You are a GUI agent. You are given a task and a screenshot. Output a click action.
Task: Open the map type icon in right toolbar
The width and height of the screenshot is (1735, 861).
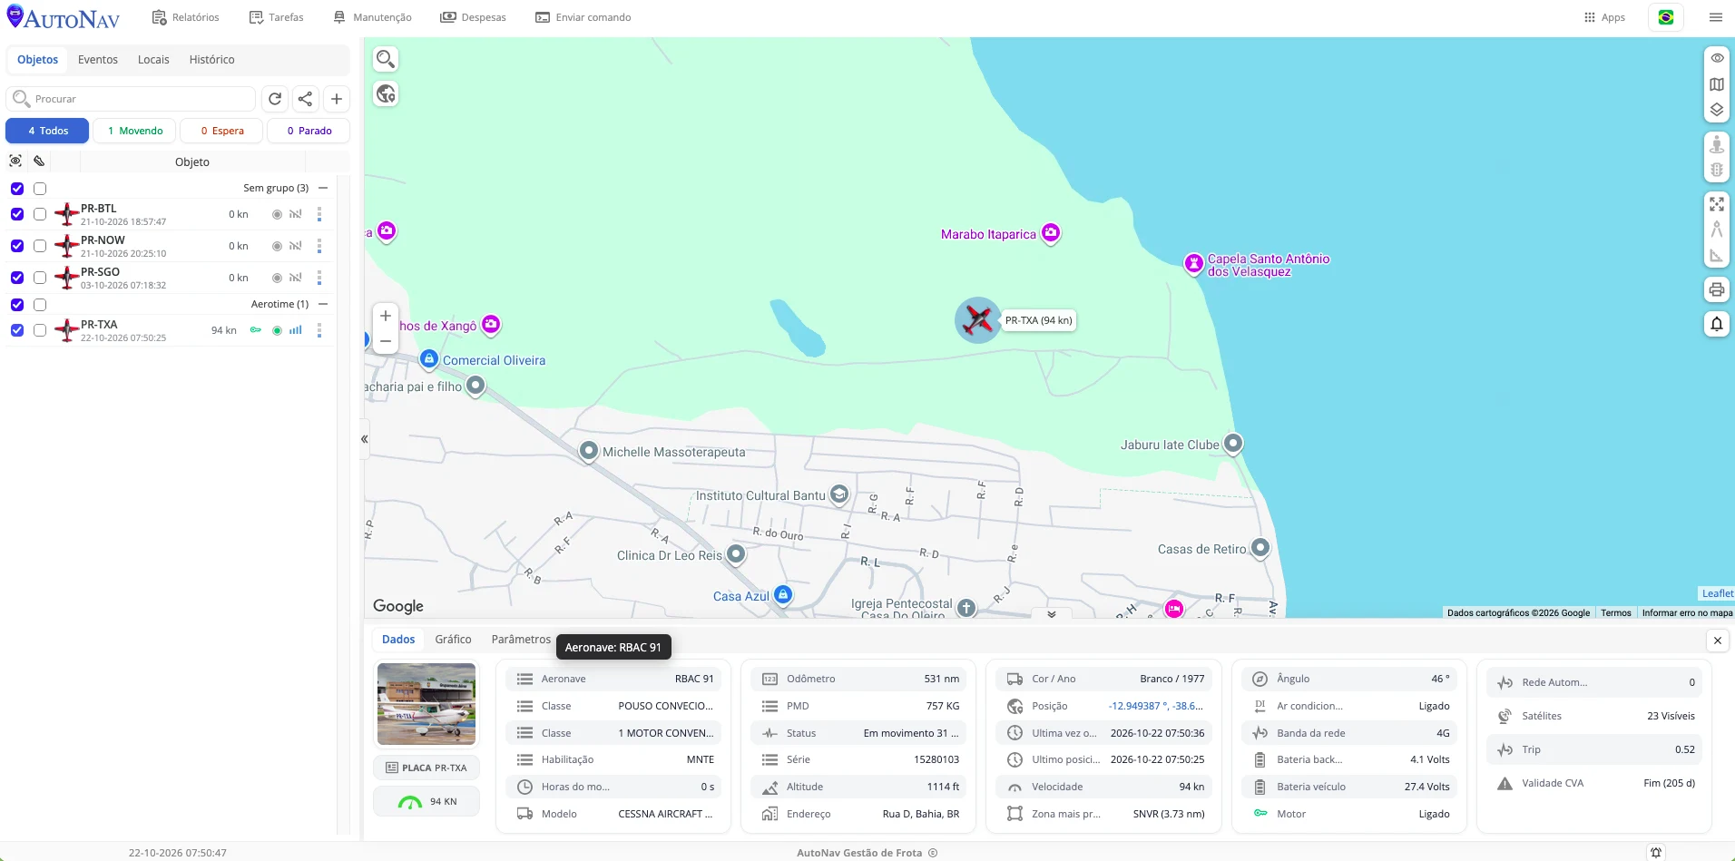point(1717,83)
